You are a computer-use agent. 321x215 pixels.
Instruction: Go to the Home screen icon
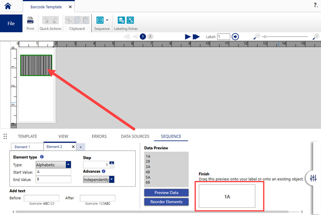8,6
